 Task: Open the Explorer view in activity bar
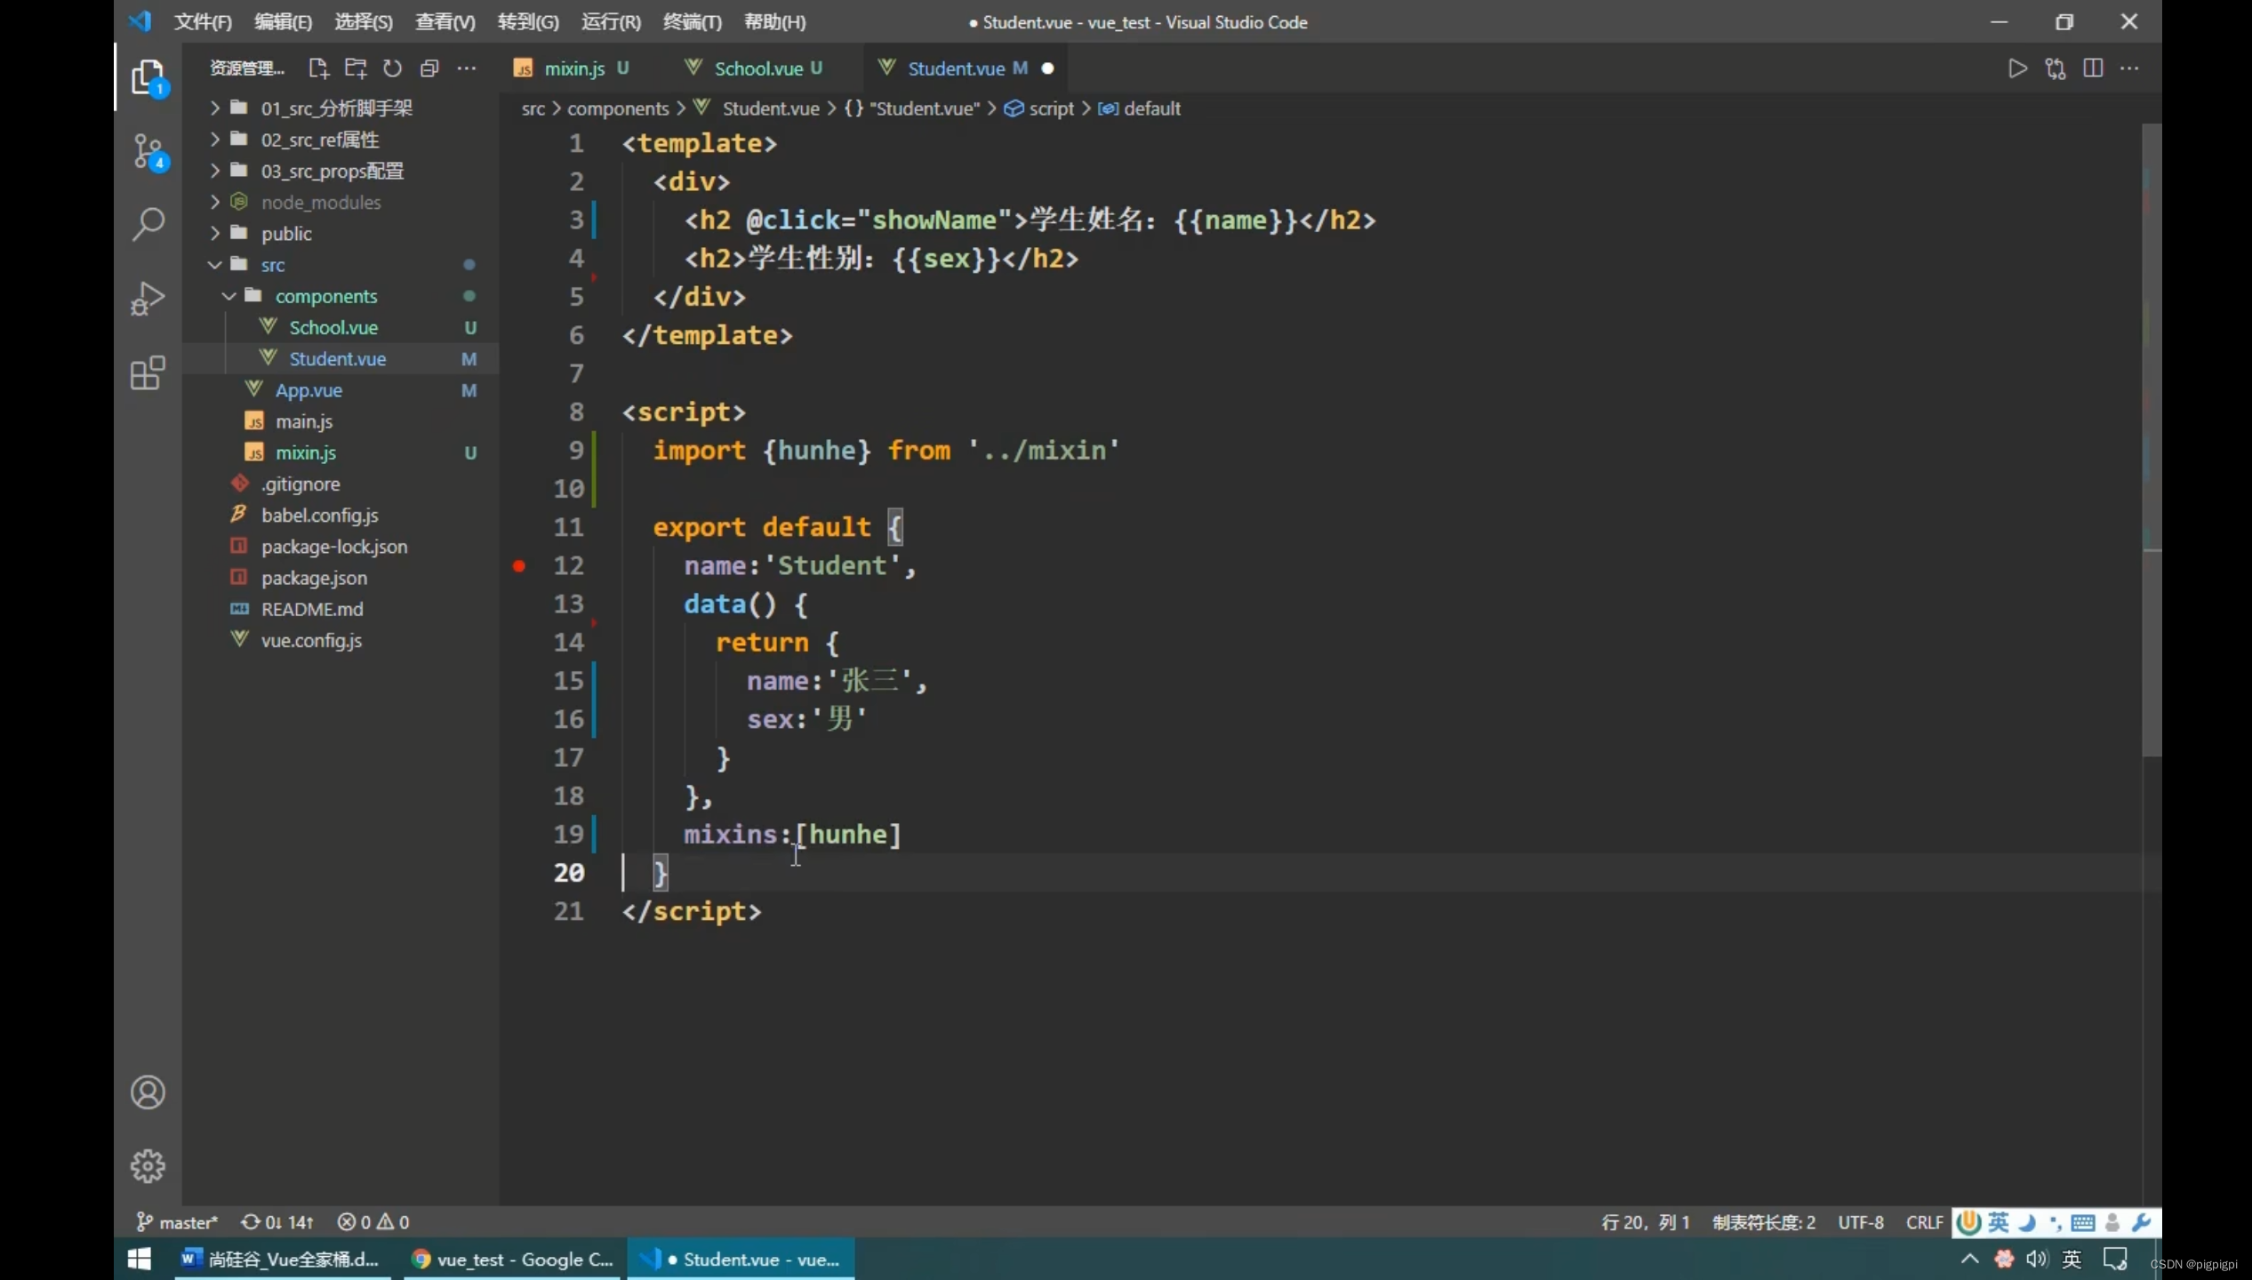coord(148,78)
